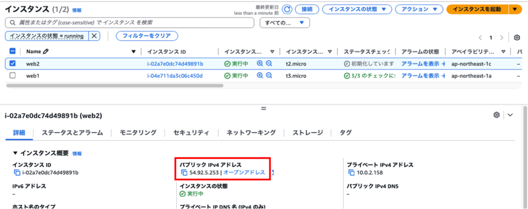Viewport: 528px width, 209px height.
Task: Click ap-northeast-1c cell
Action: pos(471,63)
